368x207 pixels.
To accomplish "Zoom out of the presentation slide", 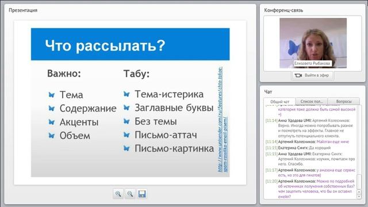I will 130,194.
